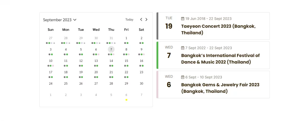
Task: Click calendar icon beside 19 Jun 2018 date range
Action: (x=183, y=18)
